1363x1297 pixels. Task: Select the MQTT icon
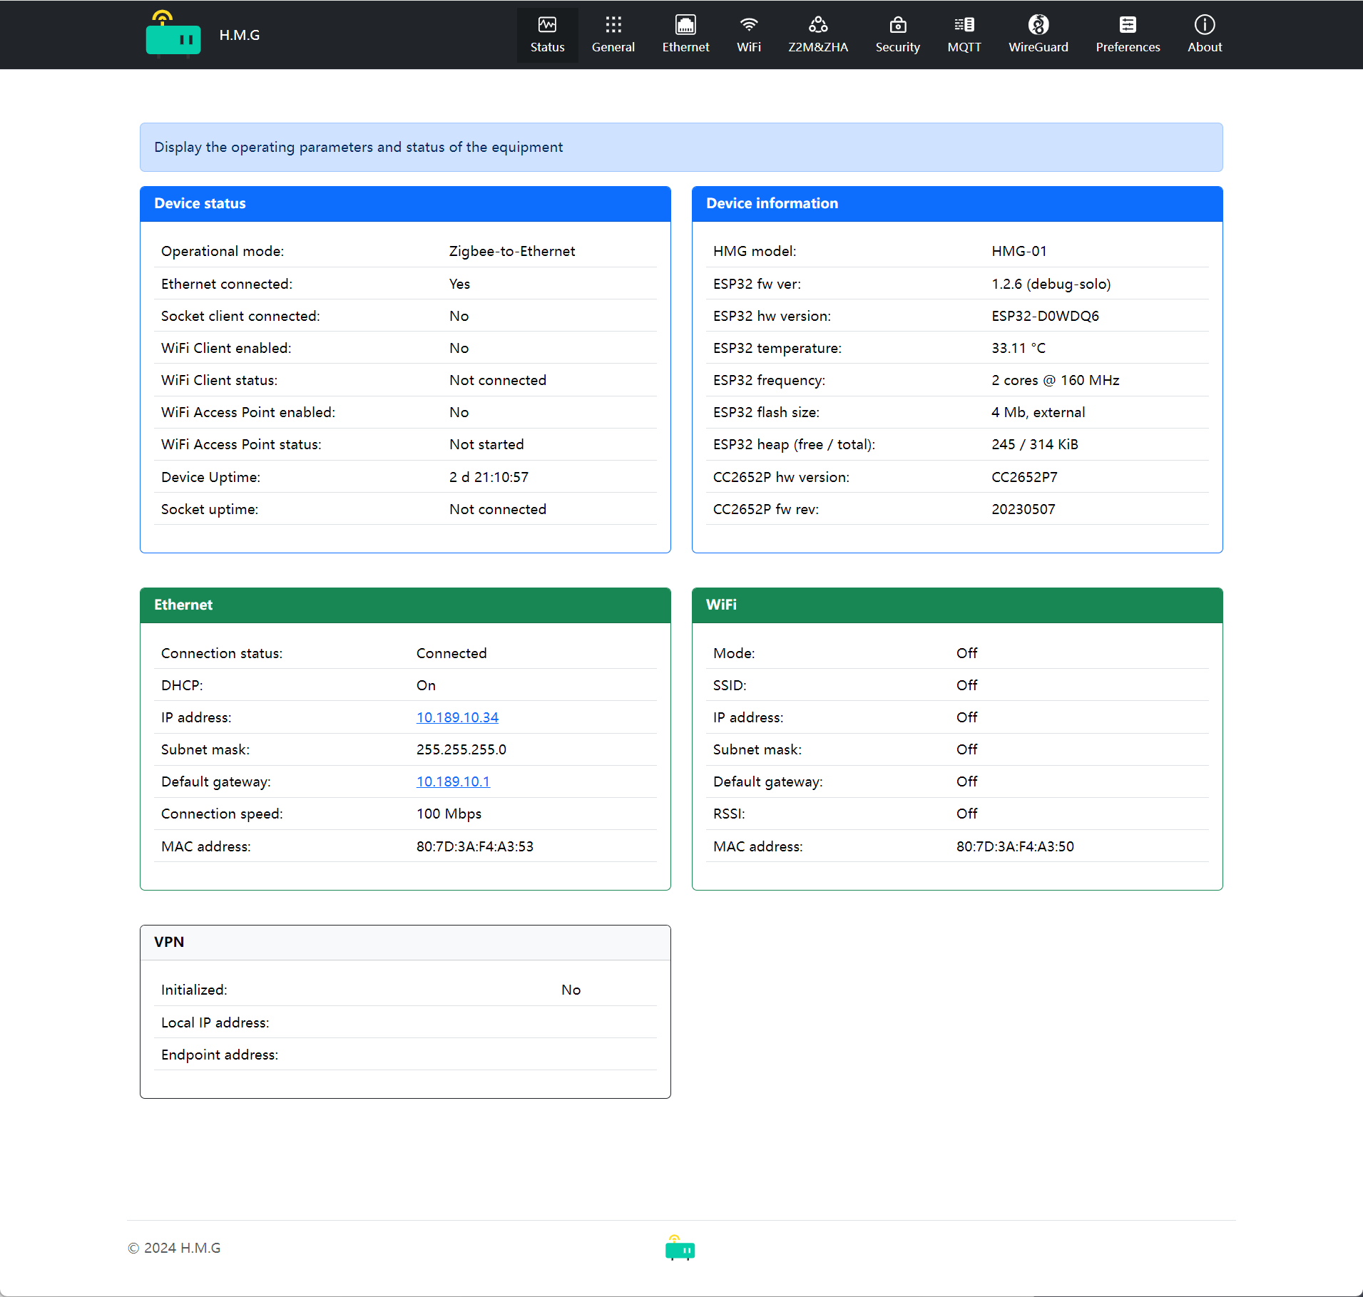coord(964,25)
